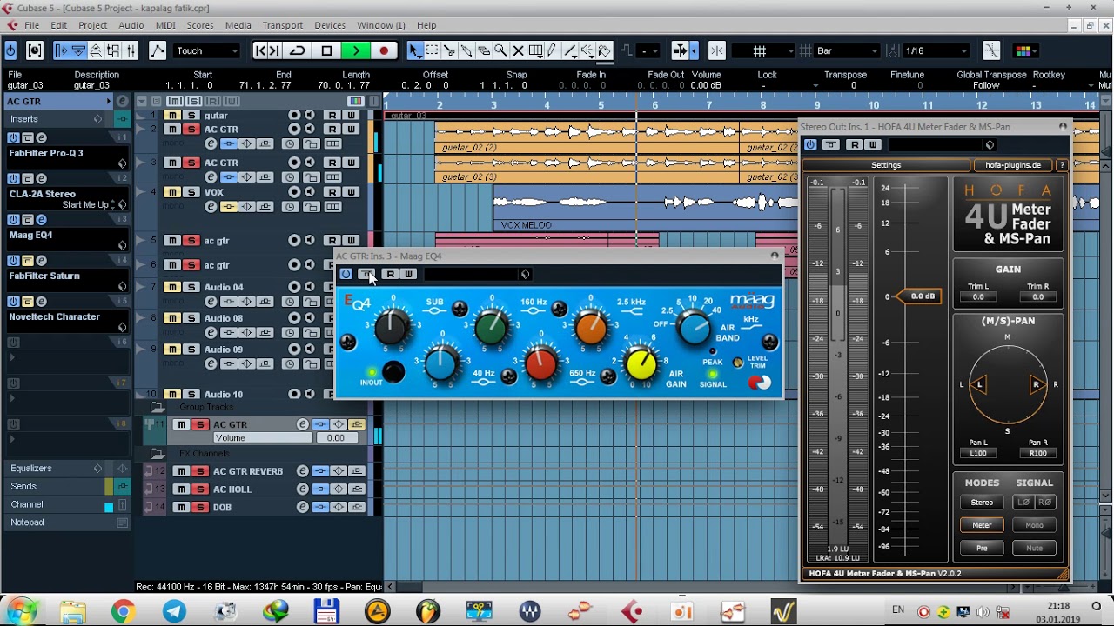Mute the VOX track
1114x626 pixels.
pyautogui.click(x=172, y=192)
